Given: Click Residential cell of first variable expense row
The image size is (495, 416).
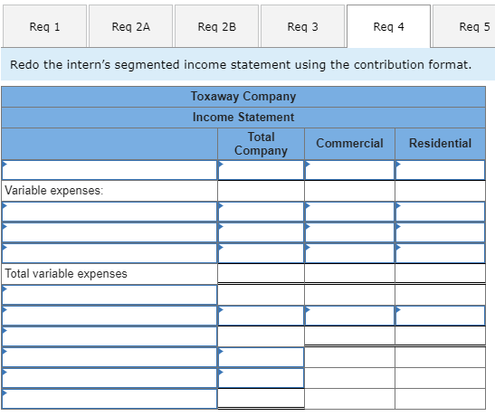Looking at the screenshot, I should tap(440, 212).
